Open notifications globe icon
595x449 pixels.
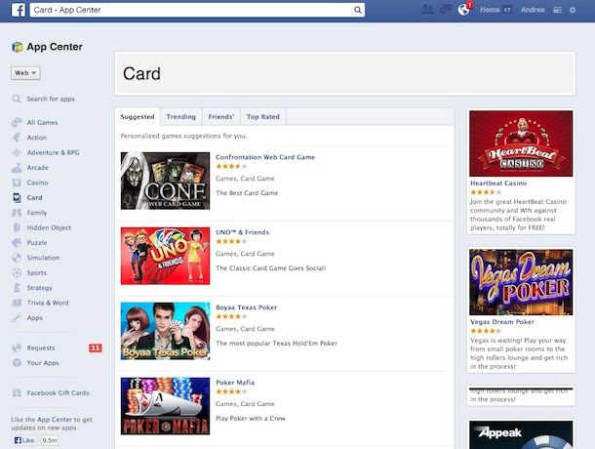tap(463, 10)
